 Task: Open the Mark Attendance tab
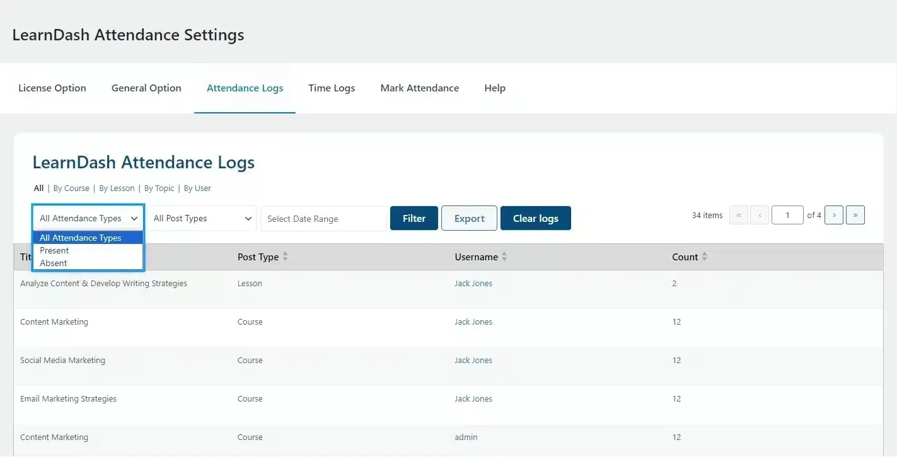point(419,88)
